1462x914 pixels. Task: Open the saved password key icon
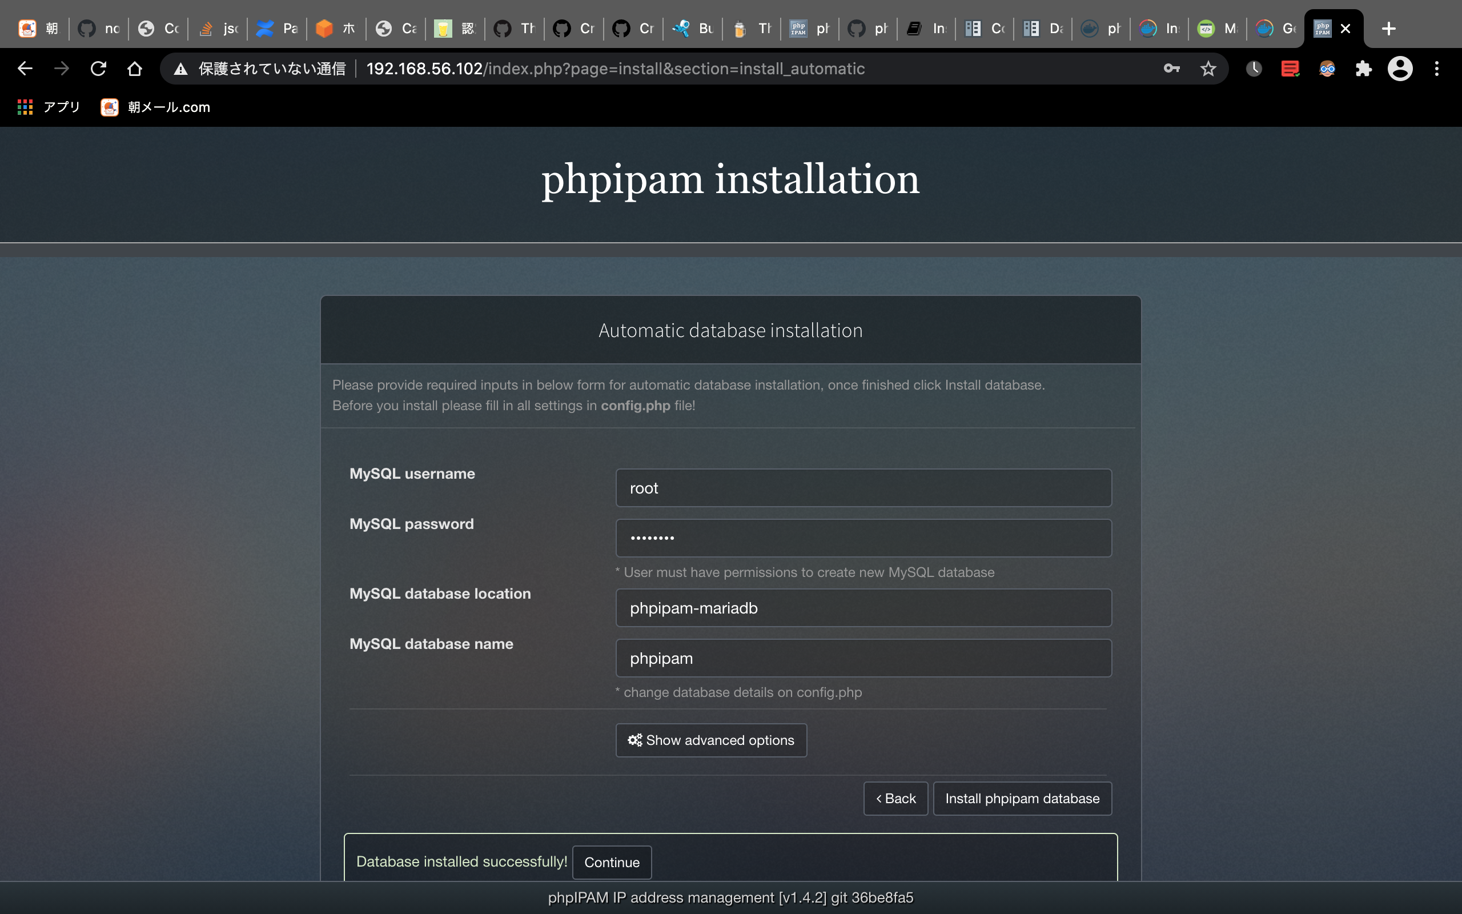(1171, 69)
